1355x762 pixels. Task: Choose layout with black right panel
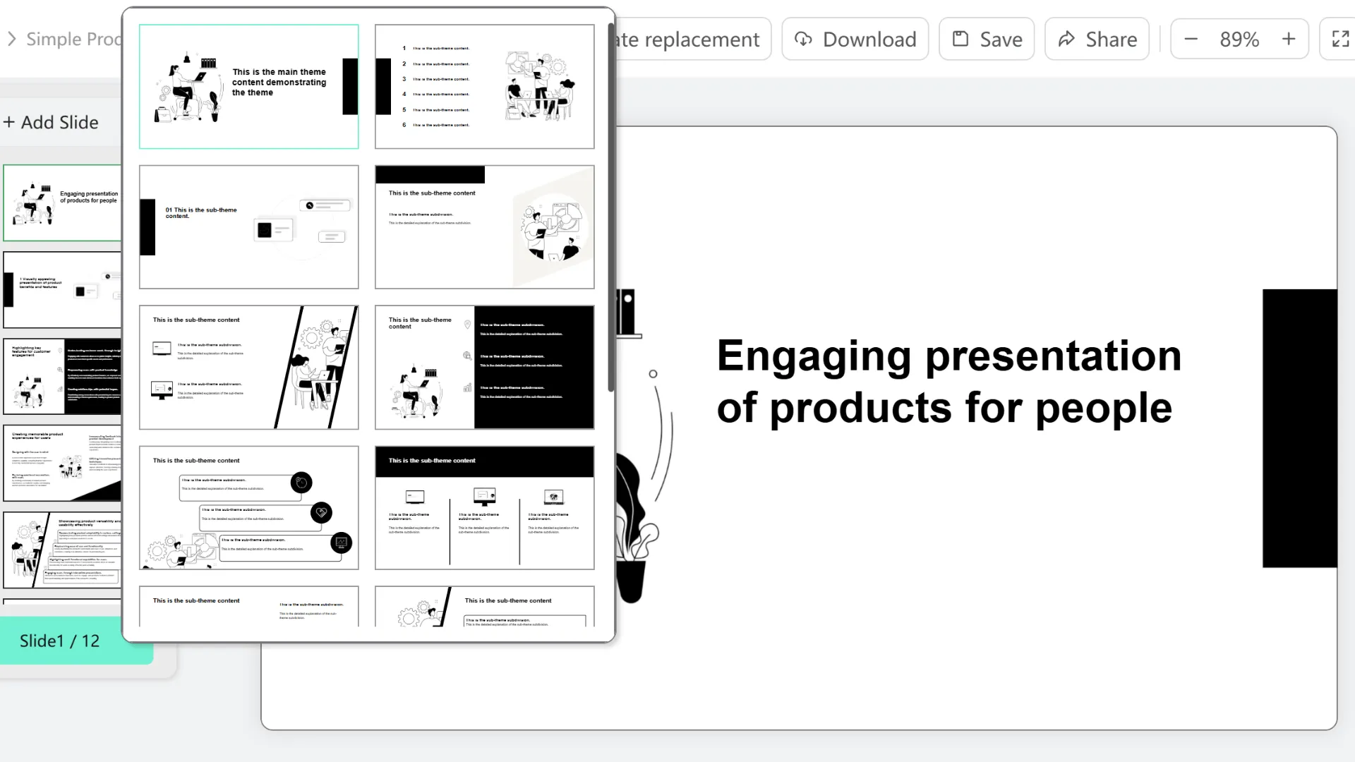point(484,367)
